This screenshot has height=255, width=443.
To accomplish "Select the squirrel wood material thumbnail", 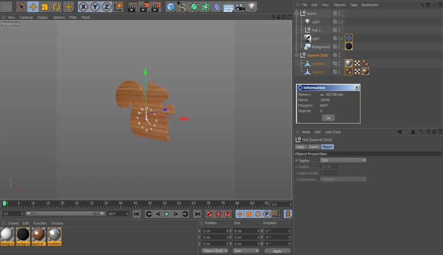I will click(x=38, y=236).
